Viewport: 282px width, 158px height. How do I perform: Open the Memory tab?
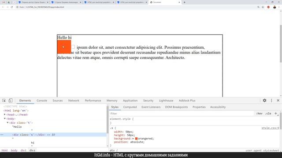[112, 101]
